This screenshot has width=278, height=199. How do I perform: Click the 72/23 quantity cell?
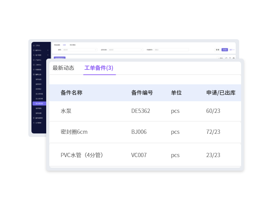click(213, 132)
